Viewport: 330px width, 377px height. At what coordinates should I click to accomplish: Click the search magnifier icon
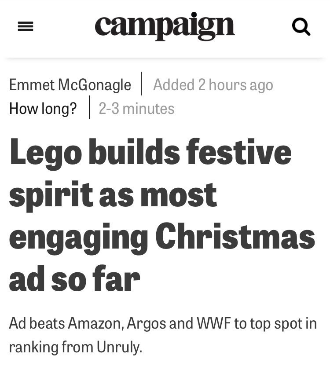coord(301,27)
